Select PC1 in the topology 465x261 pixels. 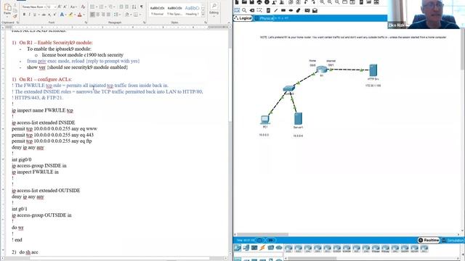coord(264,120)
